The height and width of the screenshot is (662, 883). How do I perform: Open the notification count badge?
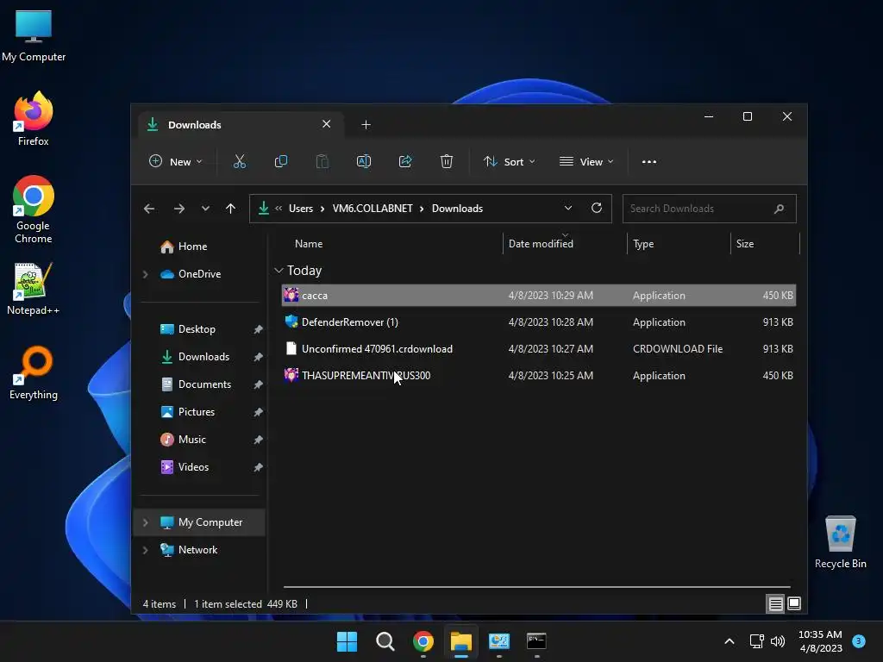tap(859, 640)
